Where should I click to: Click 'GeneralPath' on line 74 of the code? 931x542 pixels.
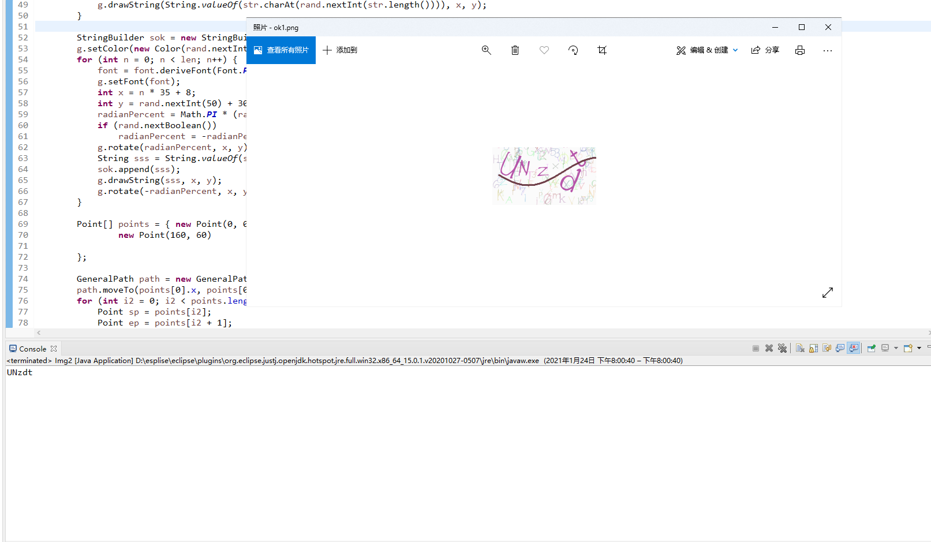pyautogui.click(x=105, y=279)
